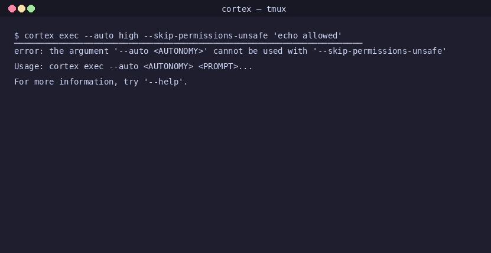
Task: Click the '--help' suggestion text
Action: point(164,82)
